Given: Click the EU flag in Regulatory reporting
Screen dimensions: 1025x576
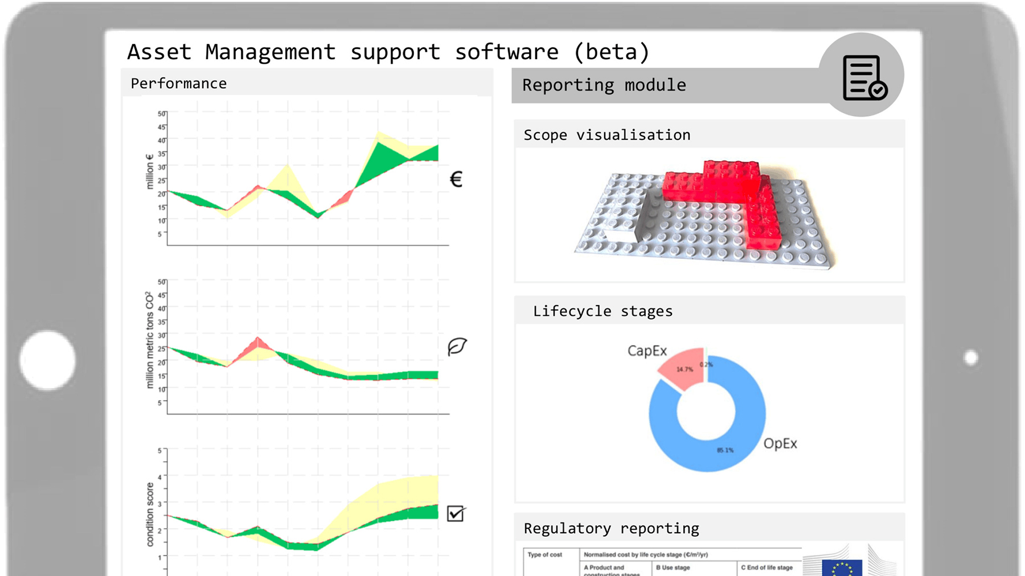Looking at the screenshot, I should 842,567.
